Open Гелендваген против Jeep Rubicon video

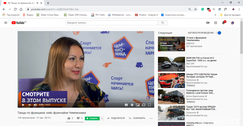171,97
